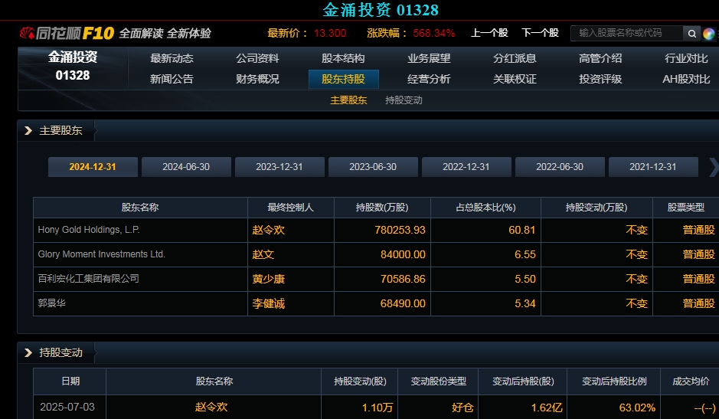Click the date cell 2025-07-03
This screenshot has width=719, height=419.
point(67,407)
